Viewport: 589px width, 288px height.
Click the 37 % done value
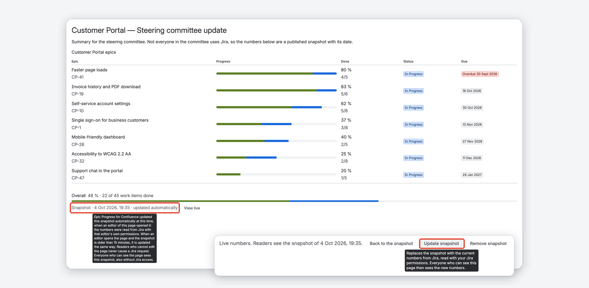click(346, 120)
